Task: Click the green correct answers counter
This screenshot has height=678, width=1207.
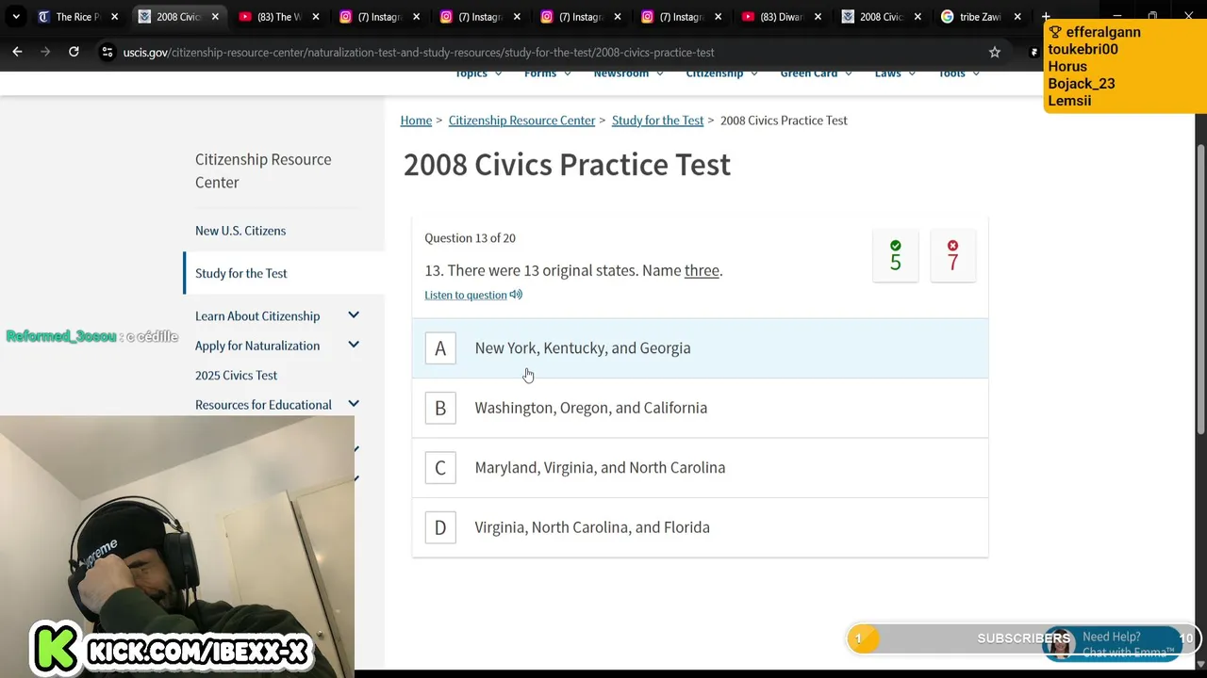Action: click(895, 256)
